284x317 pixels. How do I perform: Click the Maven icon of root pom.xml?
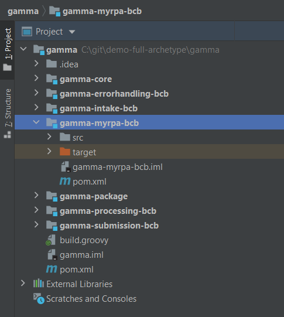click(x=52, y=269)
